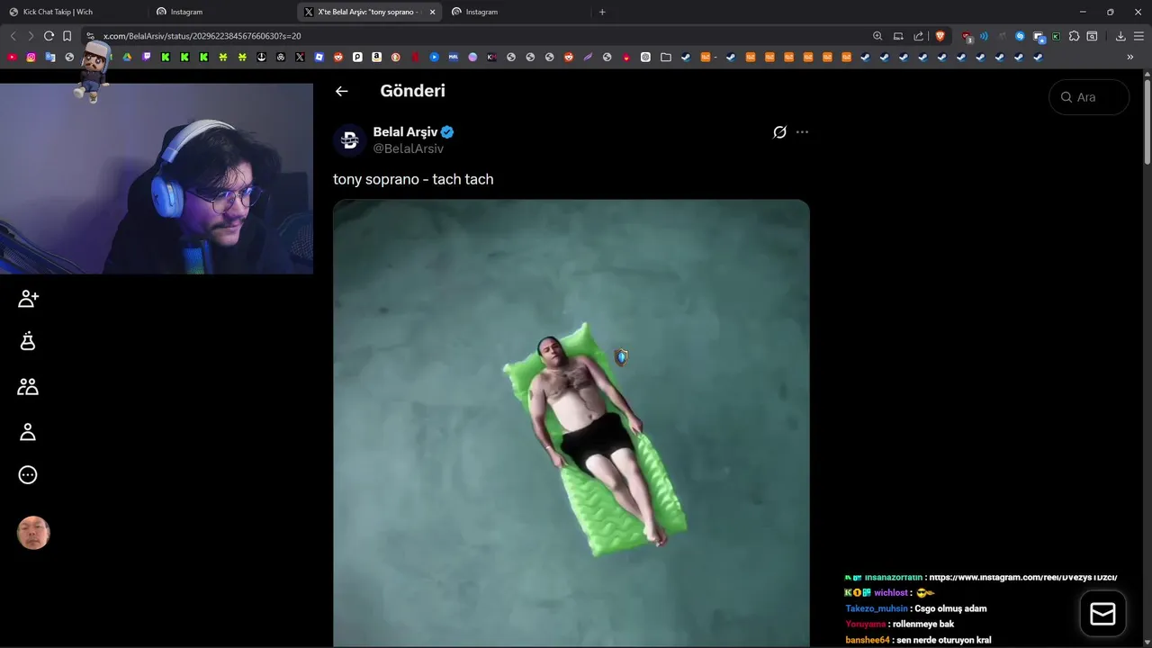Viewport: 1152px width, 648px height.
Task: Click the browser back button
Action: (13, 36)
